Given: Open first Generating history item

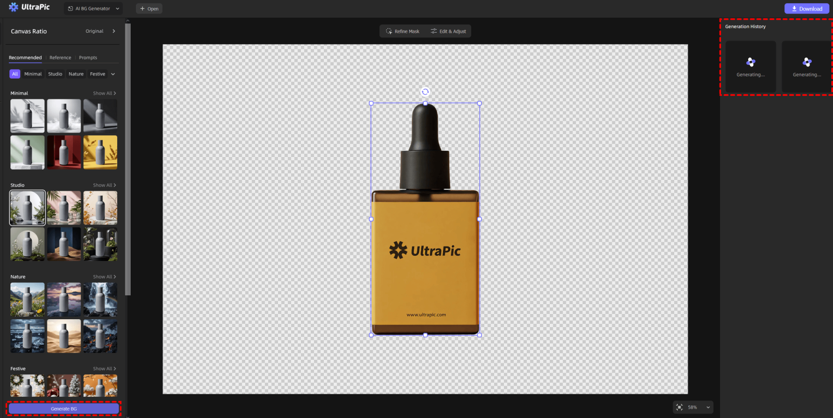Looking at the screenshot, I should (x=751, y=67).
